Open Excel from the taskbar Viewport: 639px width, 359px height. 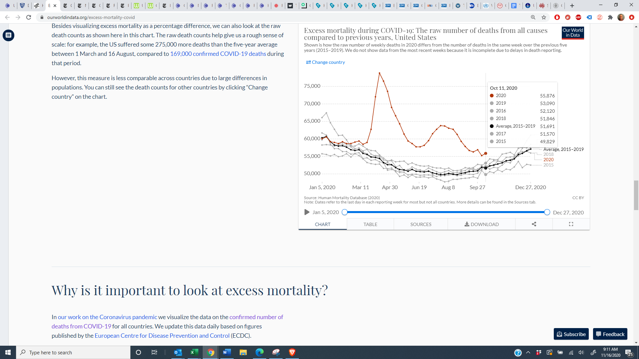point(194,352)
